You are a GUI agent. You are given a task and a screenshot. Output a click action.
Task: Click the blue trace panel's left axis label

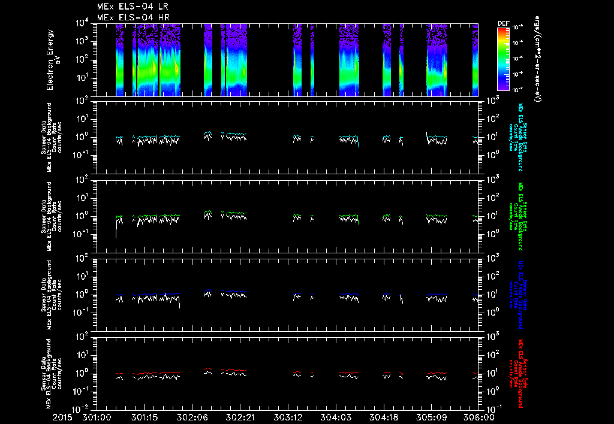52,295
